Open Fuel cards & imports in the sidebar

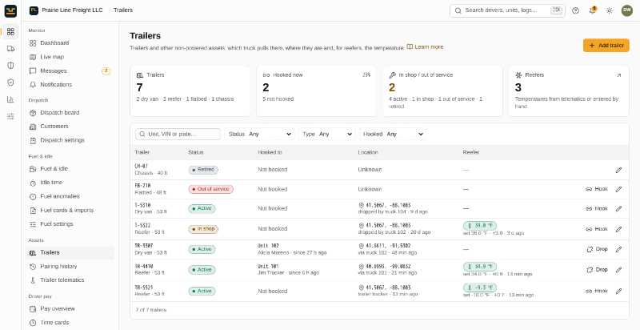click(70, 210)
